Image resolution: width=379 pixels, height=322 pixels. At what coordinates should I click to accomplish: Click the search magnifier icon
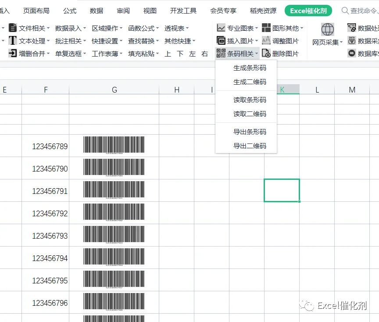click(345, 11)
